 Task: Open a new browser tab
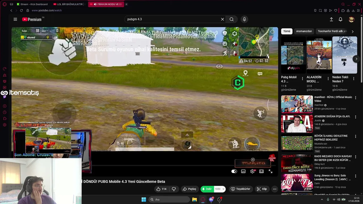point(126,4)
